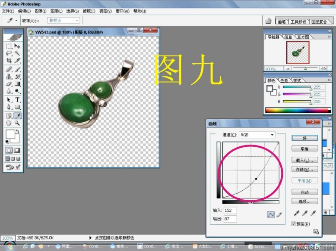Image resolution: width=336 pixels, height=251 pixels.
Task: Expand Navigator panel options menu
Action: click(330, 37)
